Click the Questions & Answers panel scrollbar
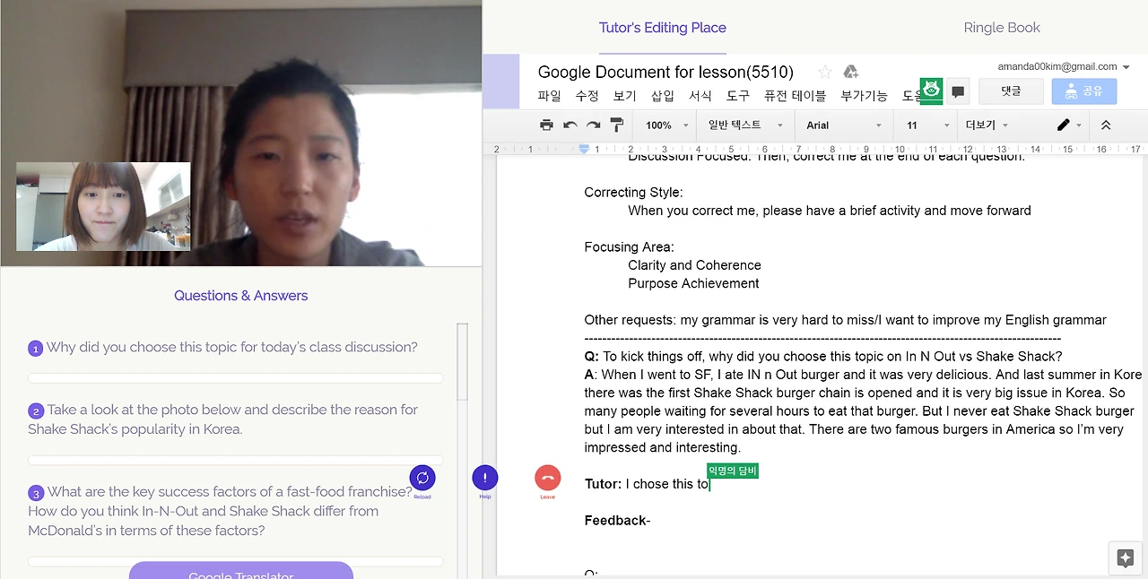The width and height of the screenshot is (1148, 579). tap(463, 361)
